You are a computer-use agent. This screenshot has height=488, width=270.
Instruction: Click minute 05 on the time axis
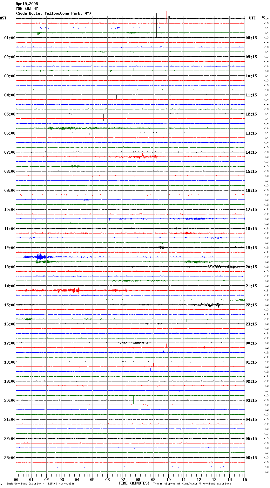(92, 479)
